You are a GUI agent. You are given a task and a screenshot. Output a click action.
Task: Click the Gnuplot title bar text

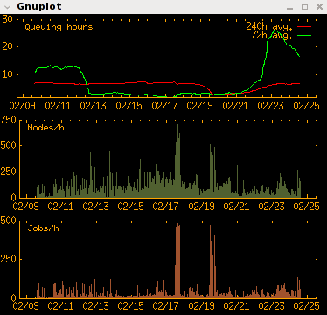tap(39, 6)
